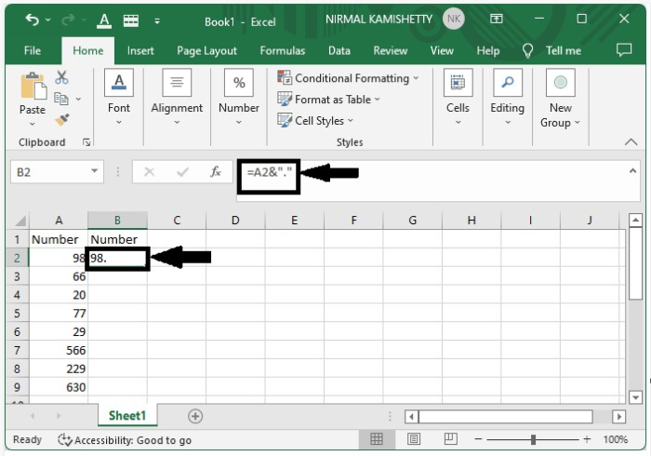Switch to Page Layout view in status bar
Image resolution: width=651 pixels, height=456 pixels.
tap(414, 439)
